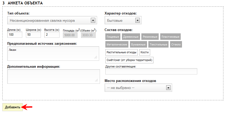Toggle the Металлические waste tag
The width and height of the screenshot is (226, 114).
tap(117, 44)
